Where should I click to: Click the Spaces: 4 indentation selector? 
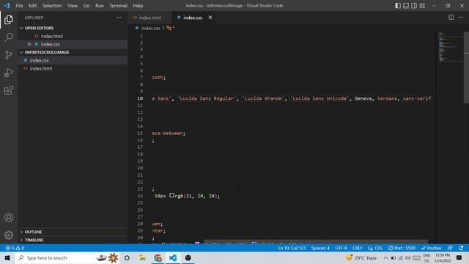[x=320, y=248]
